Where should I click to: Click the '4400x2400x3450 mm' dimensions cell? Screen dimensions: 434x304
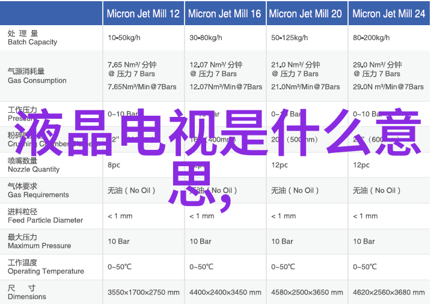[x=225, y=293]
